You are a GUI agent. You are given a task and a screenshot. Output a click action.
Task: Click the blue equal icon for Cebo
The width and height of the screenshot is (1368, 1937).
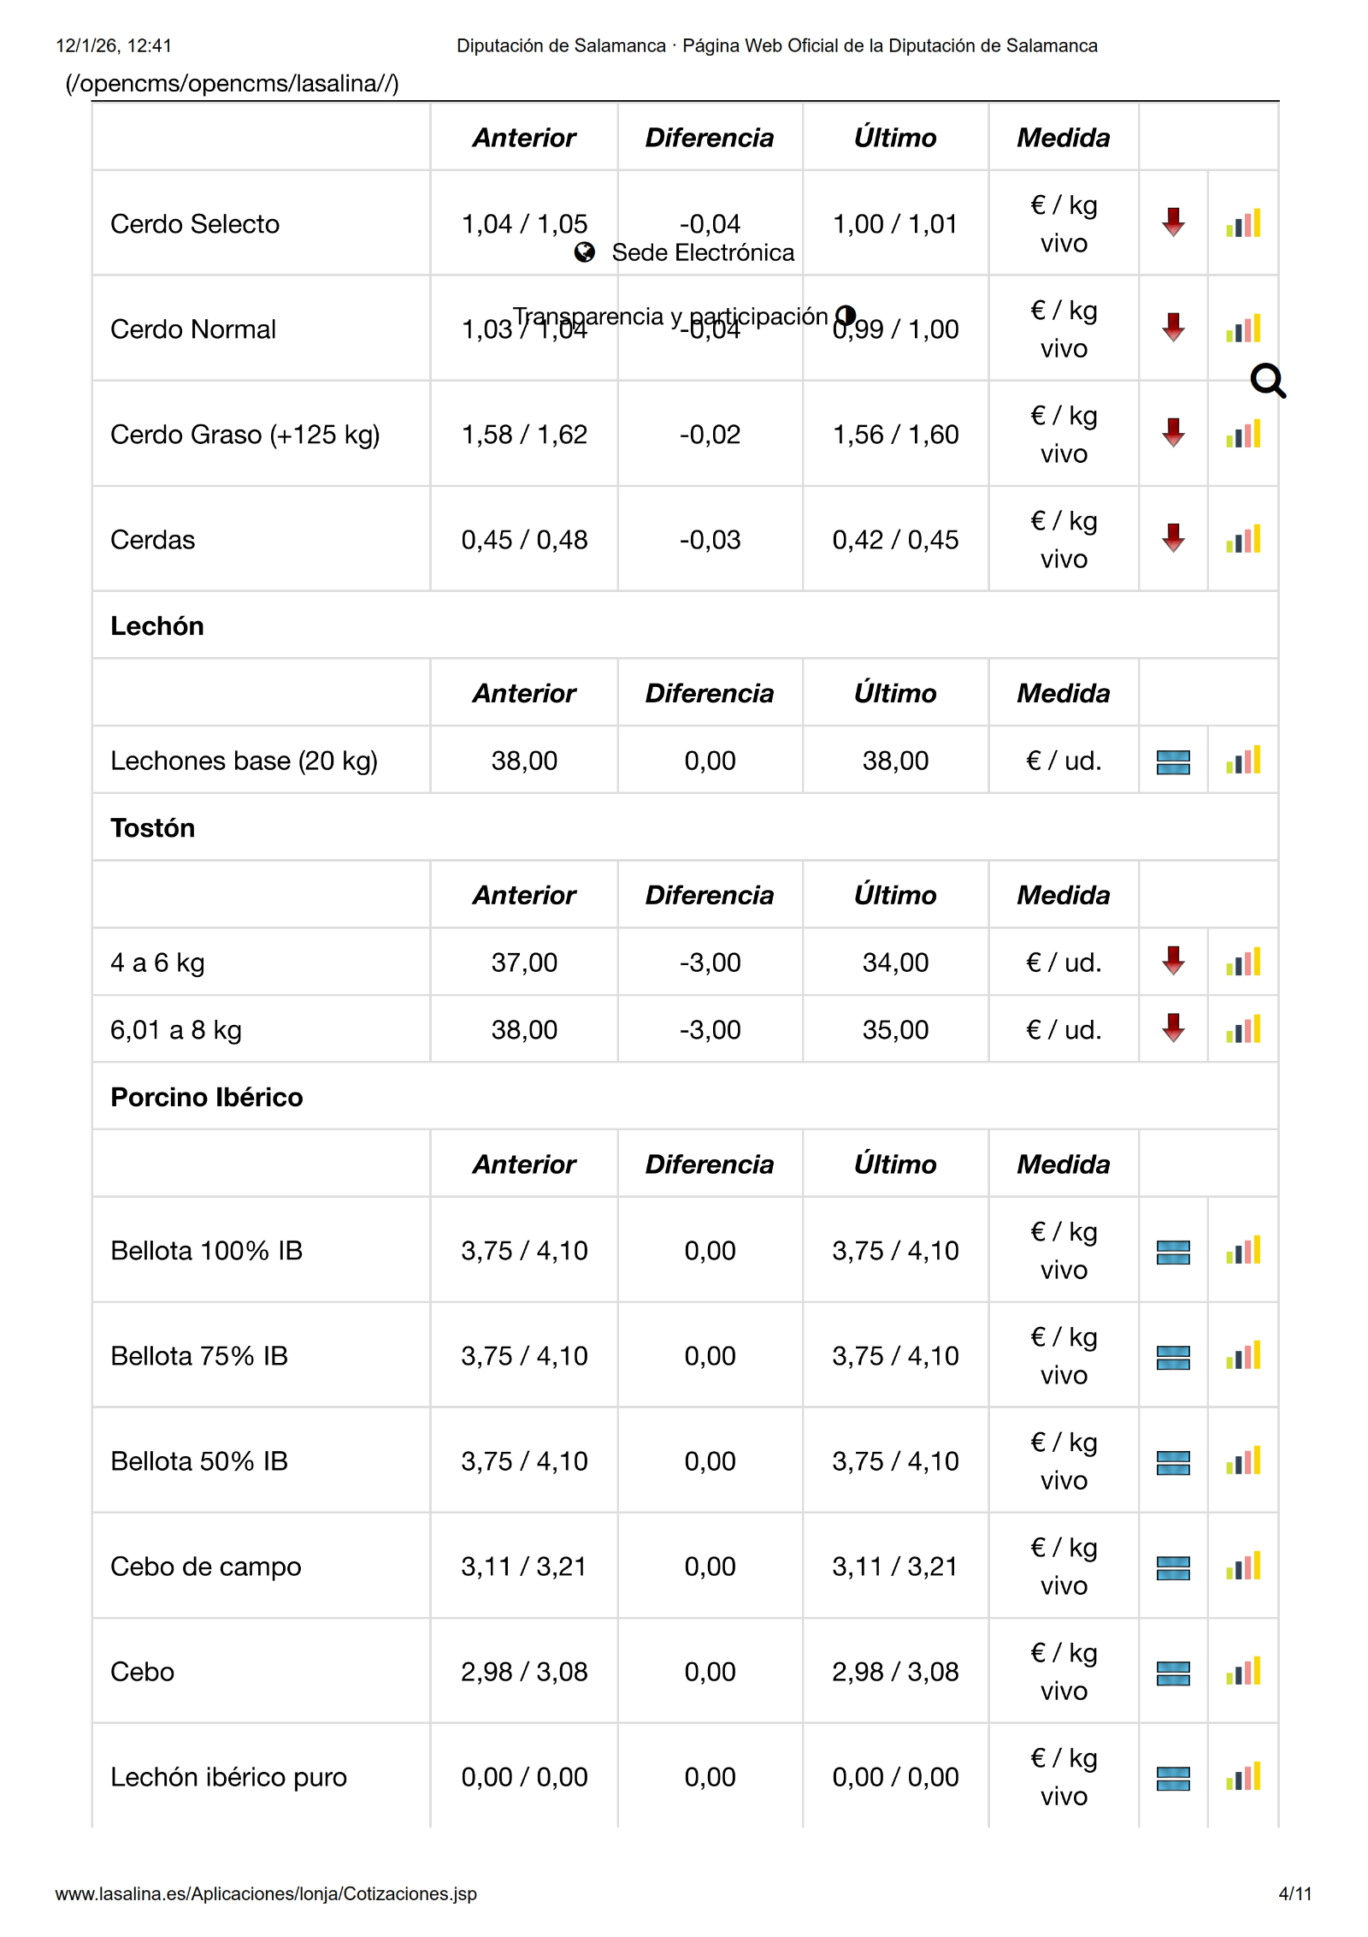1173,1673
